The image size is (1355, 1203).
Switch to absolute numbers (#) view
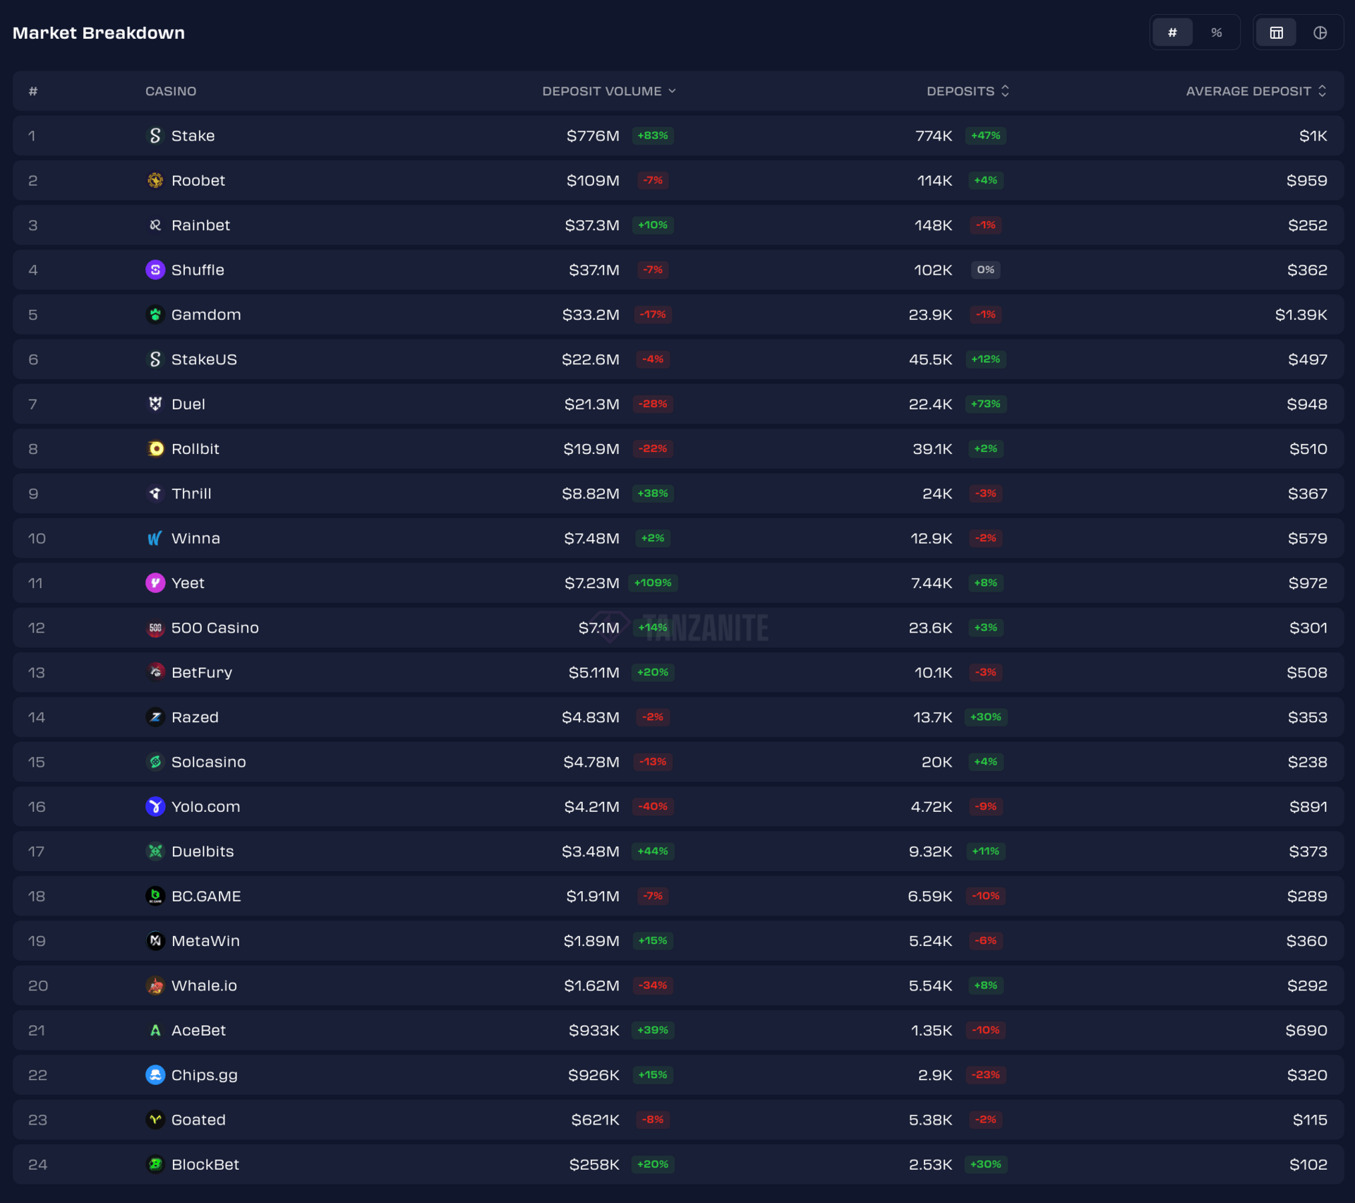[x=1172, y=32]
